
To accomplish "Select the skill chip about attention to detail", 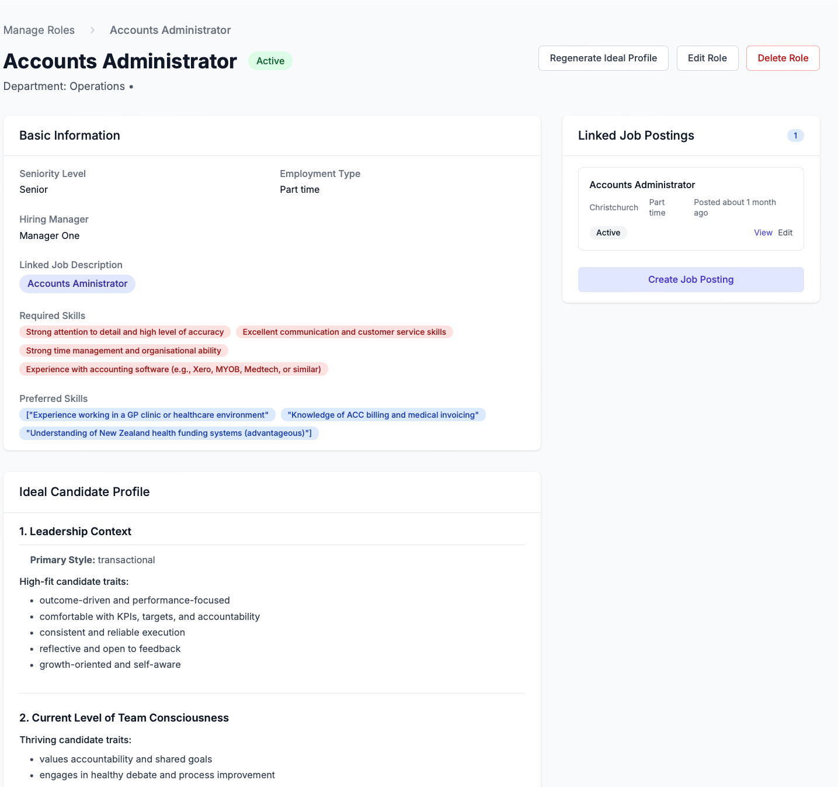I will click(x=124, y=331).
